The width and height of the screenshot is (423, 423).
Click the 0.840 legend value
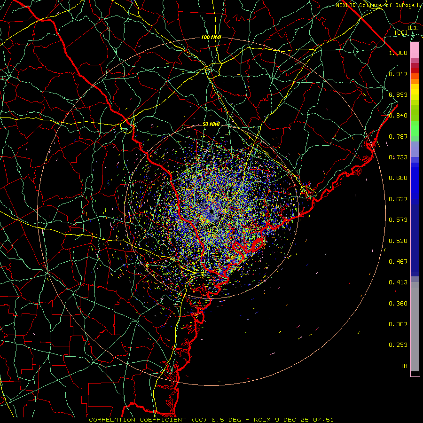[x=398, y=116]
